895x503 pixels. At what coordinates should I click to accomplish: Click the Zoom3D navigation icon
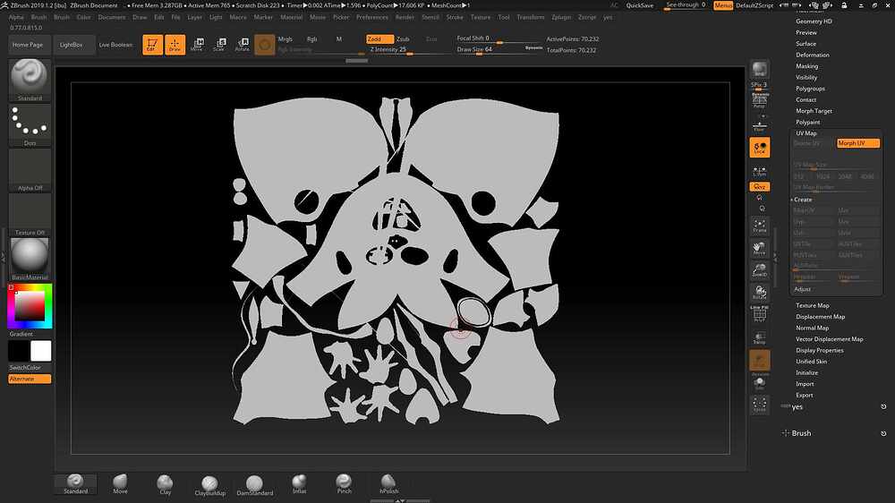click(x=759, y=270)
